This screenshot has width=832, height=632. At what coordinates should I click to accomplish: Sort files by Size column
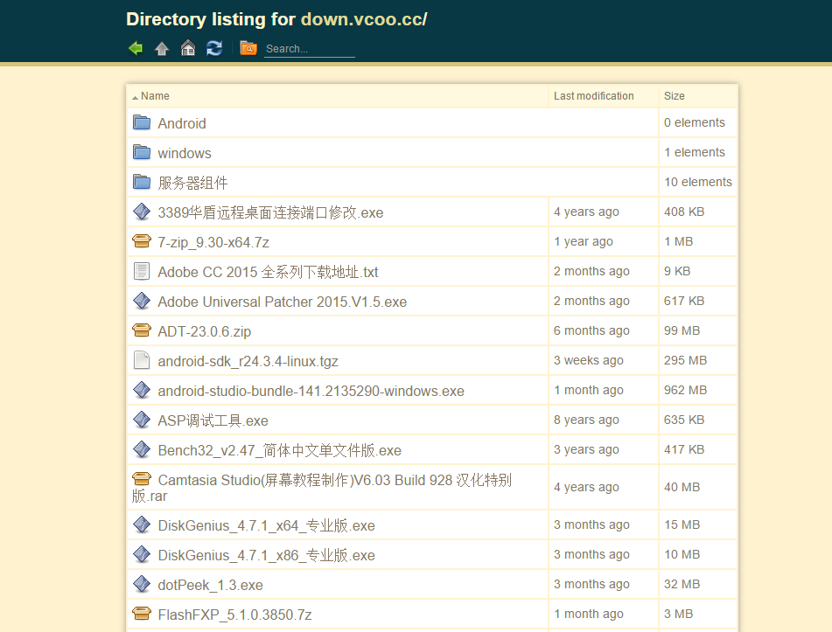tap(674, 96)
